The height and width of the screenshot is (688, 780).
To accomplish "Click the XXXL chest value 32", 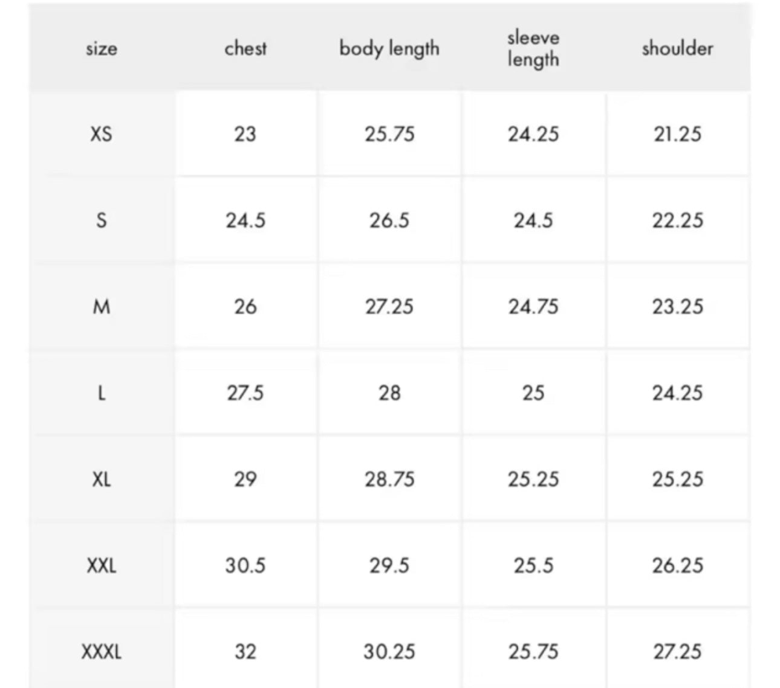I will point(245,652).
